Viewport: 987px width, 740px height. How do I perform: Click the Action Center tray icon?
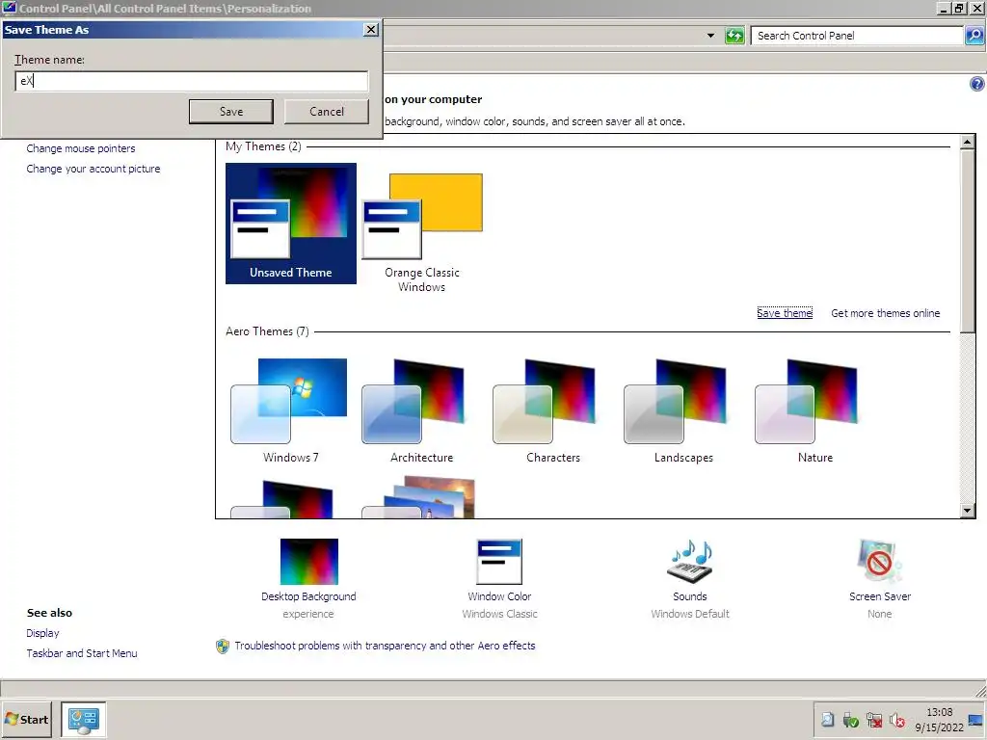[828, 719]
